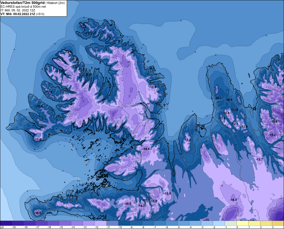
Task: Click the legend swatch between -5 and -4
Action: pyautogui.click(x=183, y=223)
